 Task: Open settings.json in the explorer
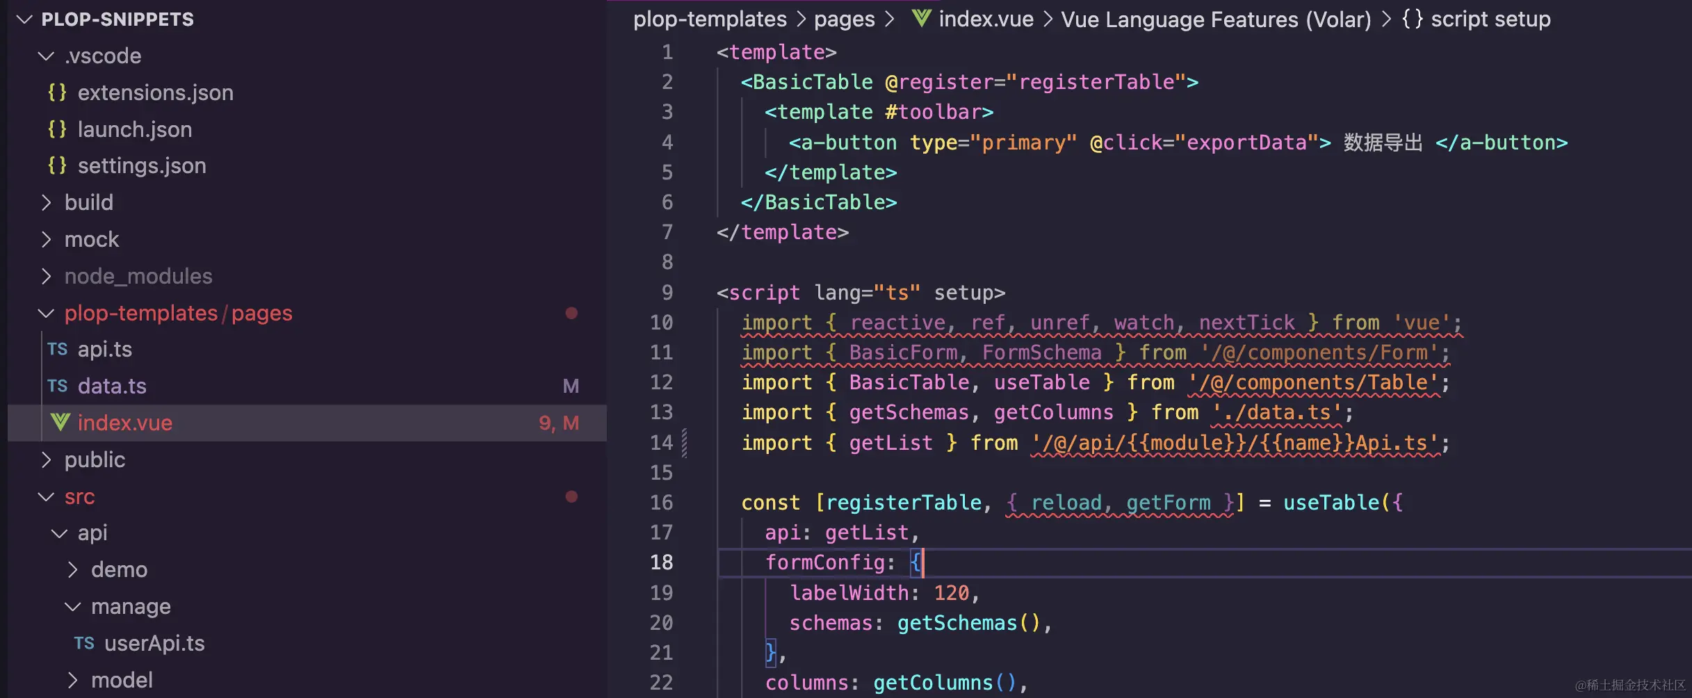(x=142, y=165)
